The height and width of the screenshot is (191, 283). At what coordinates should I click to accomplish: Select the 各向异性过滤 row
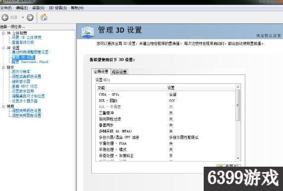coord(166,119)
